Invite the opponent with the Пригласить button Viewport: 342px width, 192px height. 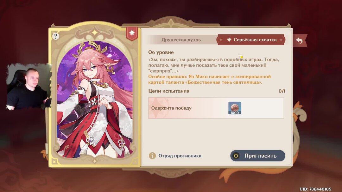pyautogui.click(x=257, y=156)
